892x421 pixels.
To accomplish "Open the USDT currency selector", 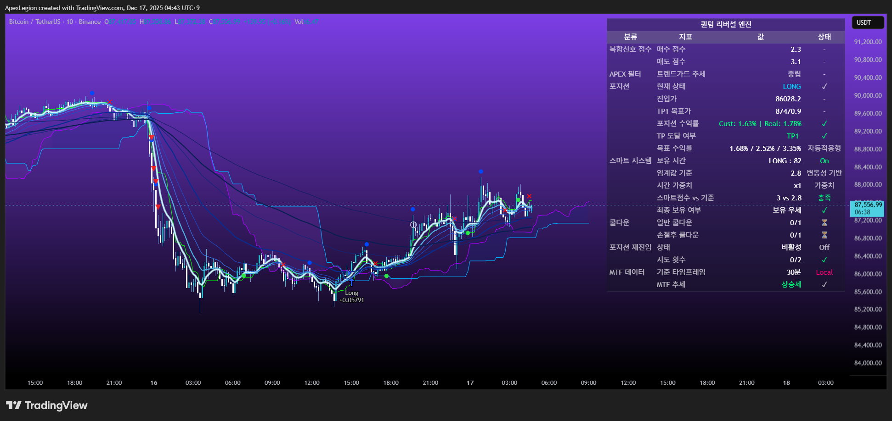I will coord(867,22).
